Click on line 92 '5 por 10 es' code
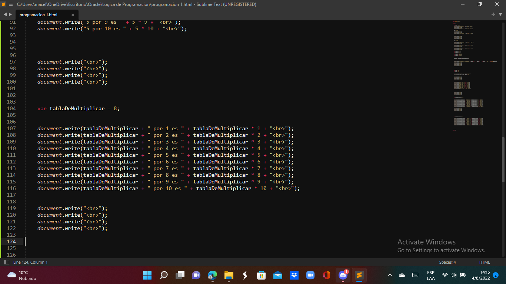This screenshot has width=506, height=284. click(112, 28)
